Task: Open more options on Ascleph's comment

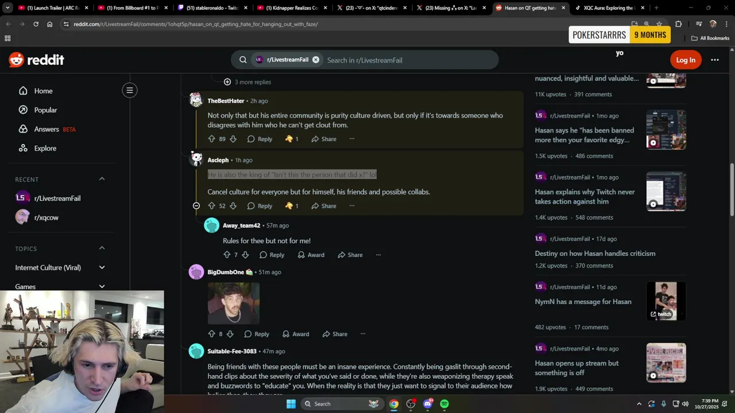Action: (x=352, y=206)
